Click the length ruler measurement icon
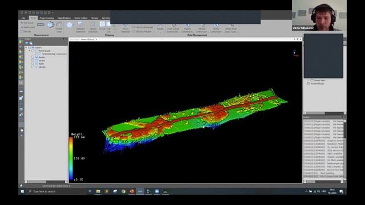This screenshot has height=205, width=365. pyautogui.click(x=40, y=24)
